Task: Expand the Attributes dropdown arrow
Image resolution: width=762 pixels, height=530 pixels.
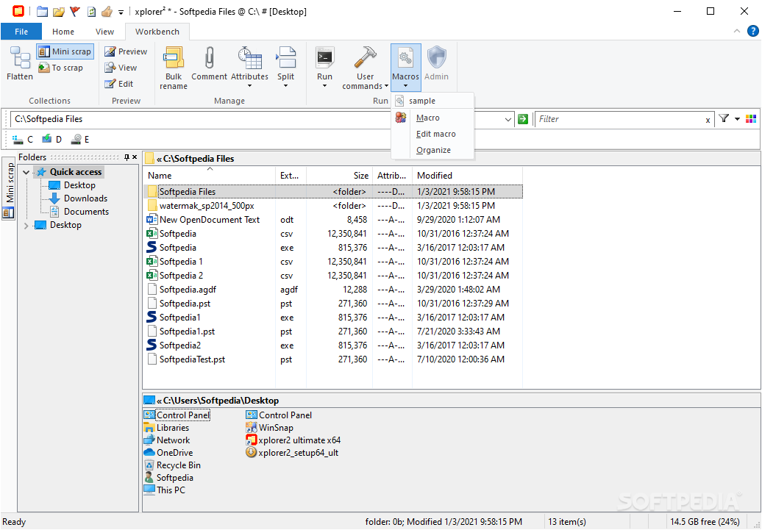Action: 250,86
